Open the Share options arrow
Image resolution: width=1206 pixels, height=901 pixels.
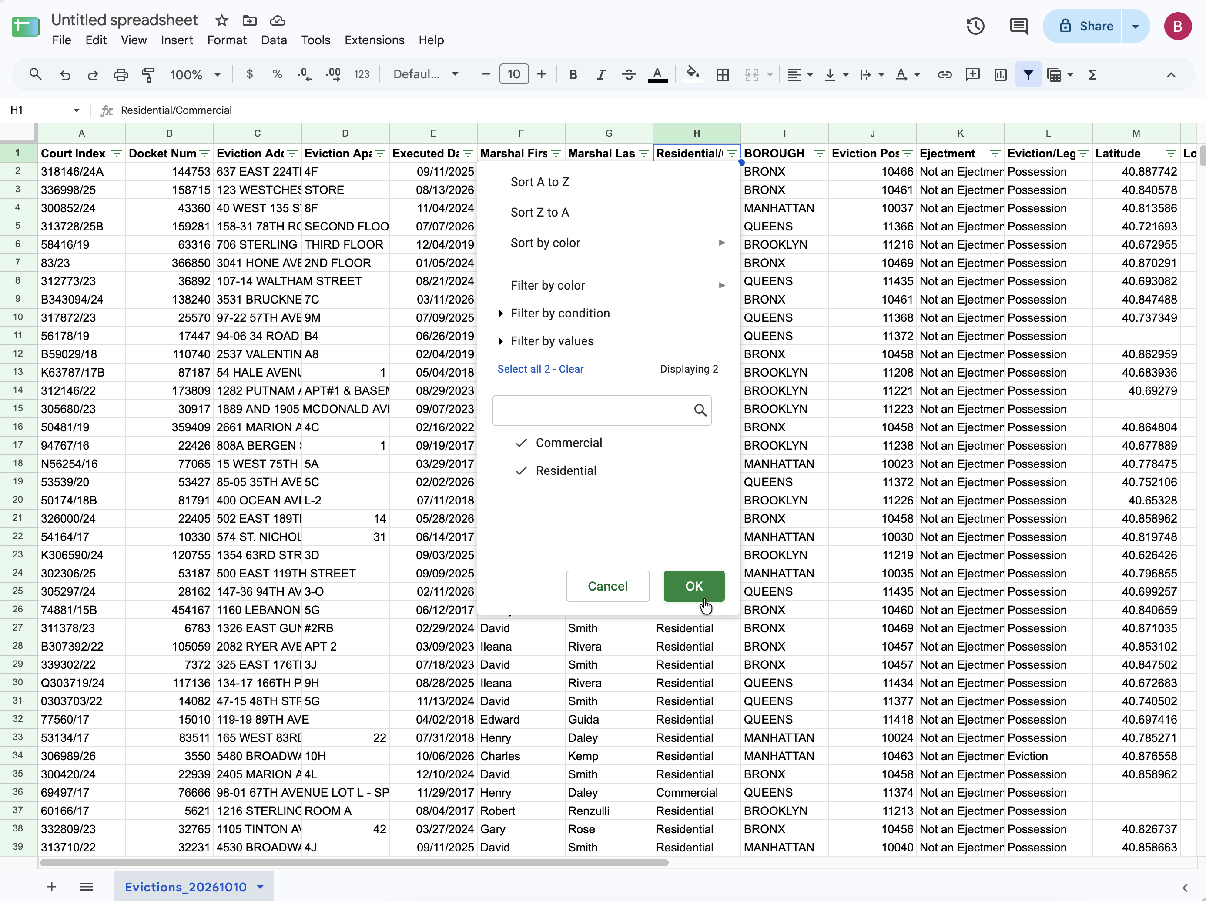[x=1135, y=26]
